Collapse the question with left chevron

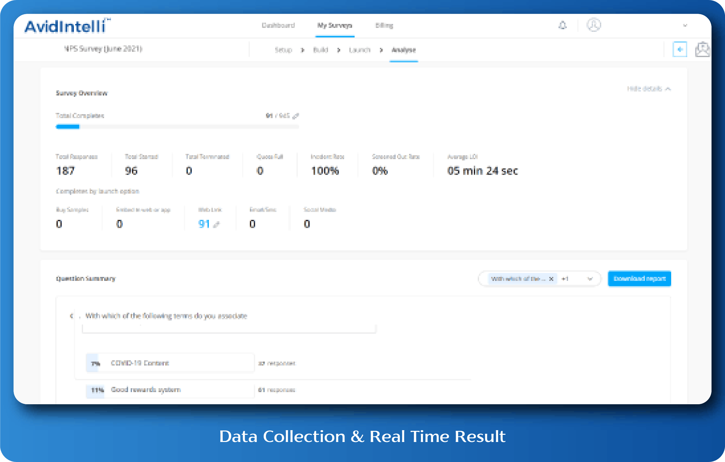(x=71, y=316)
